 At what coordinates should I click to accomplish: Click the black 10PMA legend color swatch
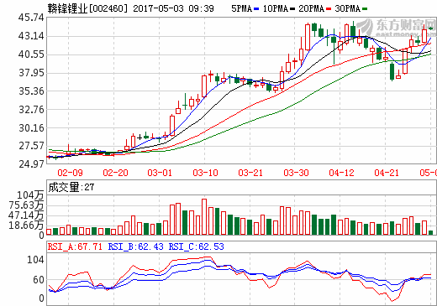(x=292, y=9)
